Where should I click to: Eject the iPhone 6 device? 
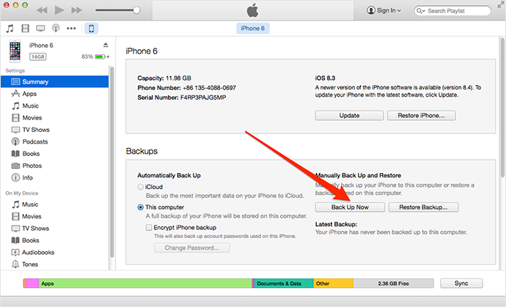[106, 45]
